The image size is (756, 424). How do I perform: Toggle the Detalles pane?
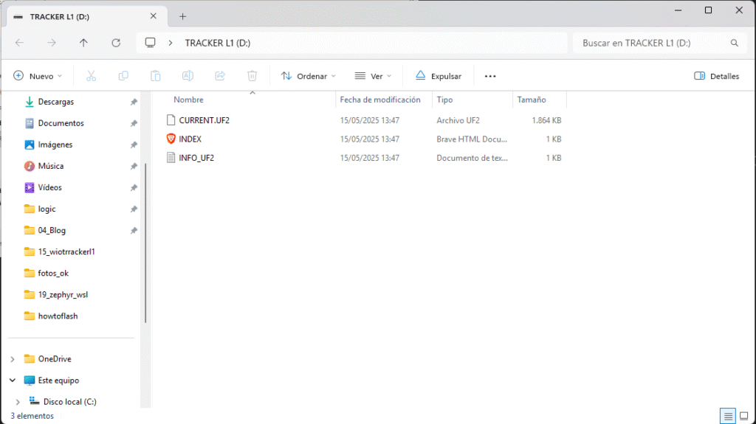[717, 76]
